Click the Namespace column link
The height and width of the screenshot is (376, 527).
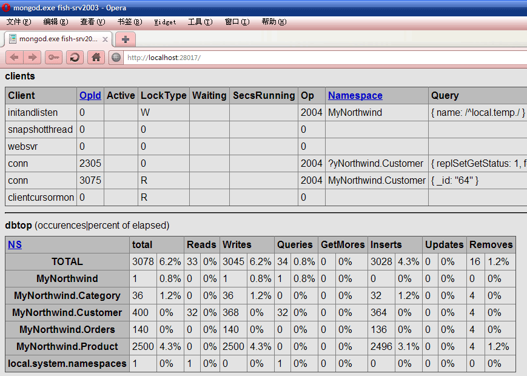pyautogui.click(x=355, y=95)
